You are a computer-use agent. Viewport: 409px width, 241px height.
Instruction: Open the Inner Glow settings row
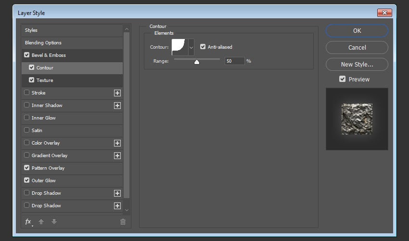[72, 118]
